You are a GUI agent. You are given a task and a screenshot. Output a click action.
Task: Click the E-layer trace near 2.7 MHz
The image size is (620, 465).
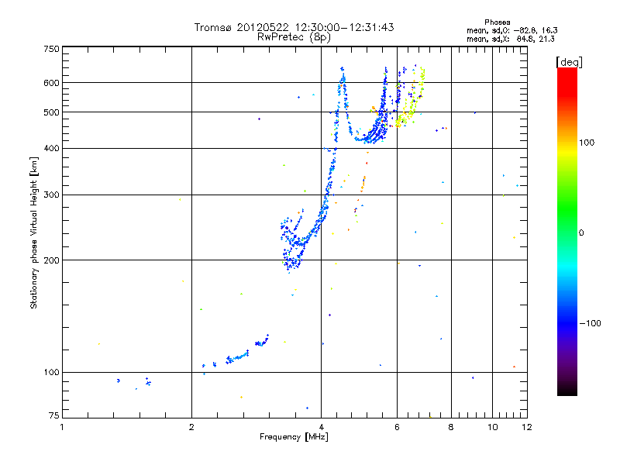[x=238, y=357]
